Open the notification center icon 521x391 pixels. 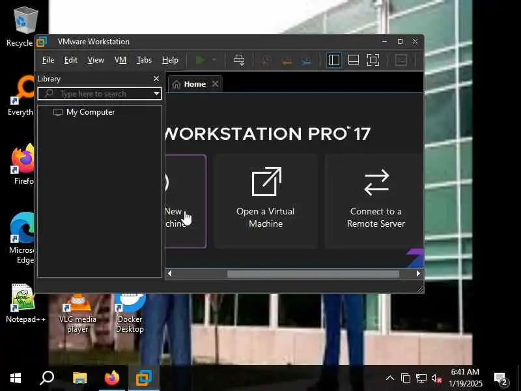point(501,379)
